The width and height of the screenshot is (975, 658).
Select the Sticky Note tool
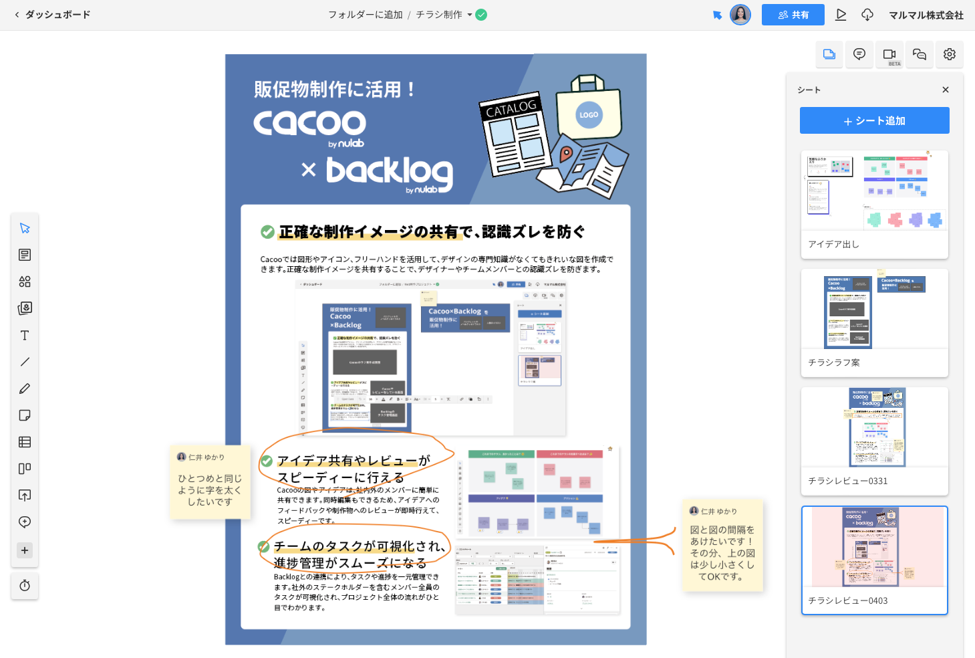25,415
